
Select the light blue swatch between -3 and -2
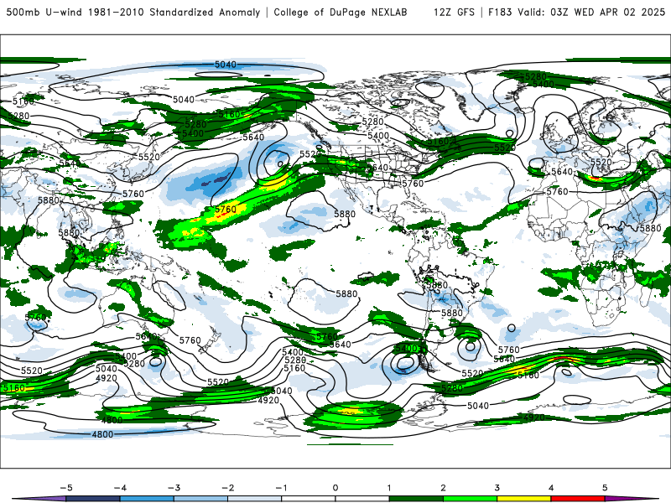[200, 499]
